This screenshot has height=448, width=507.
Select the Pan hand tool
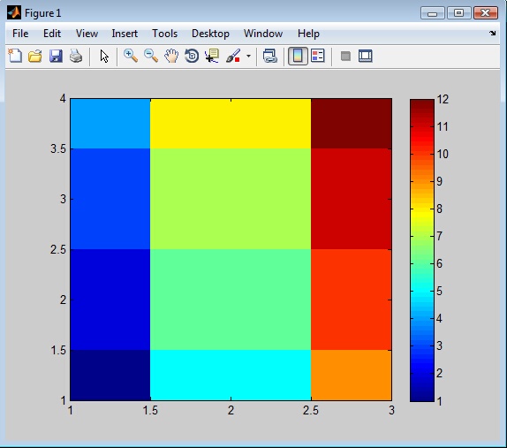(171, 56)
